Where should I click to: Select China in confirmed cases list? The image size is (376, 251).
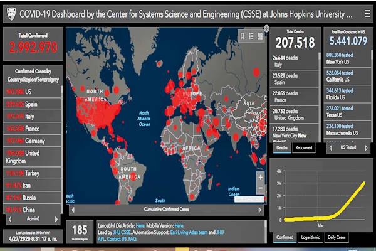click(32, 210)
